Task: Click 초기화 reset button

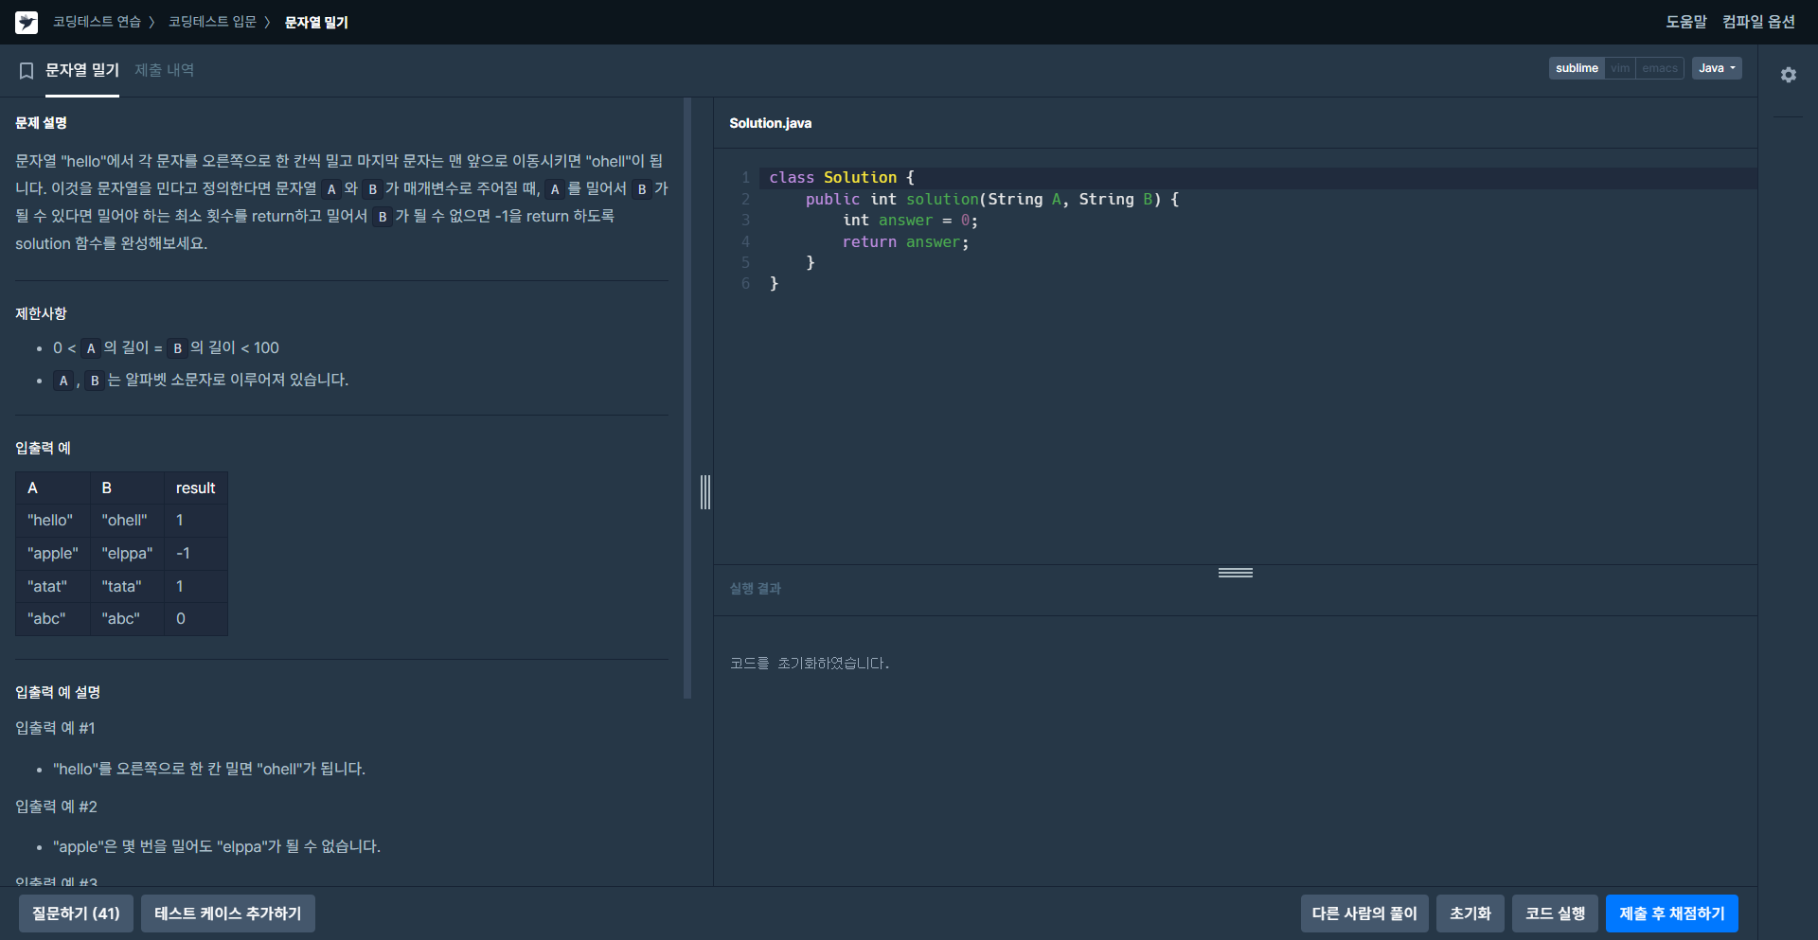Action: 1470,913
